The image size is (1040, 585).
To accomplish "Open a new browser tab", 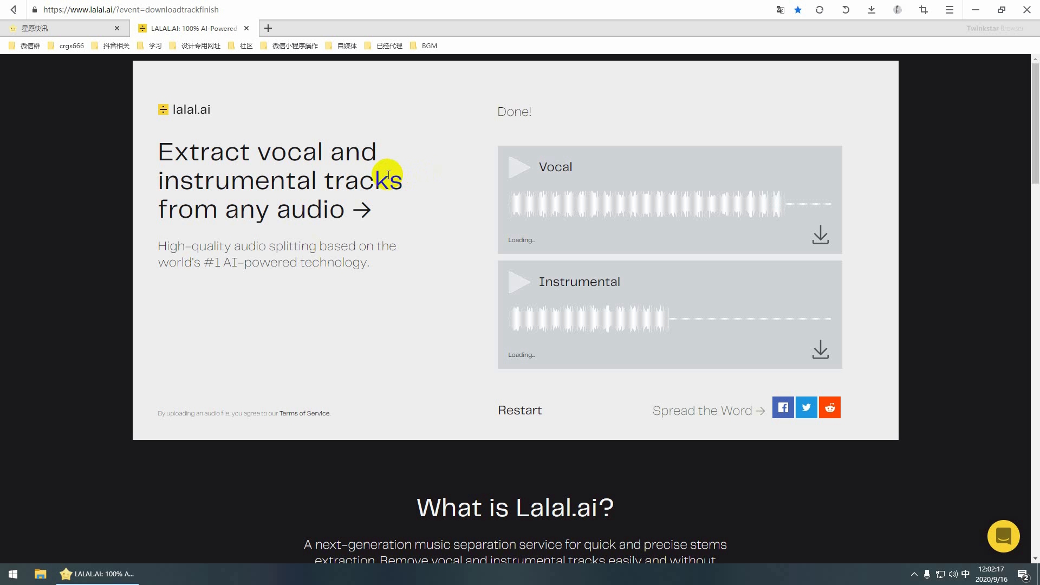I will (x=268, y=28).
